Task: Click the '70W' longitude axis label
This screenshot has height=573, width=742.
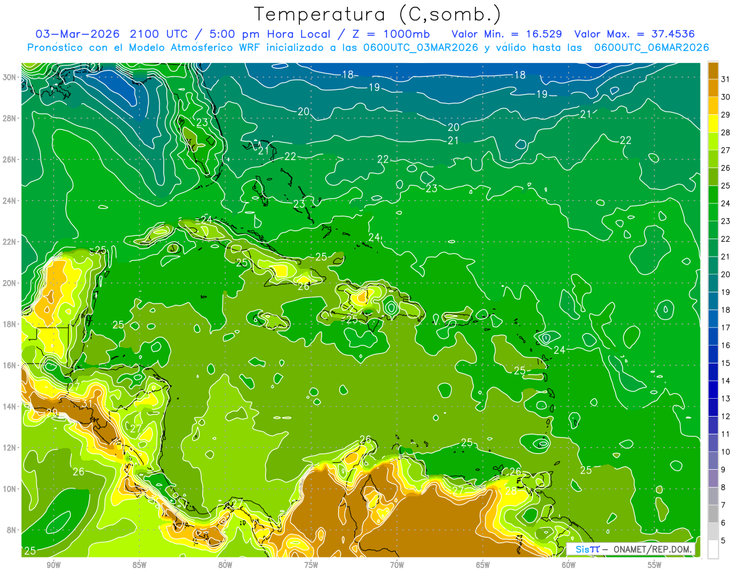Action: click(397, 565)
